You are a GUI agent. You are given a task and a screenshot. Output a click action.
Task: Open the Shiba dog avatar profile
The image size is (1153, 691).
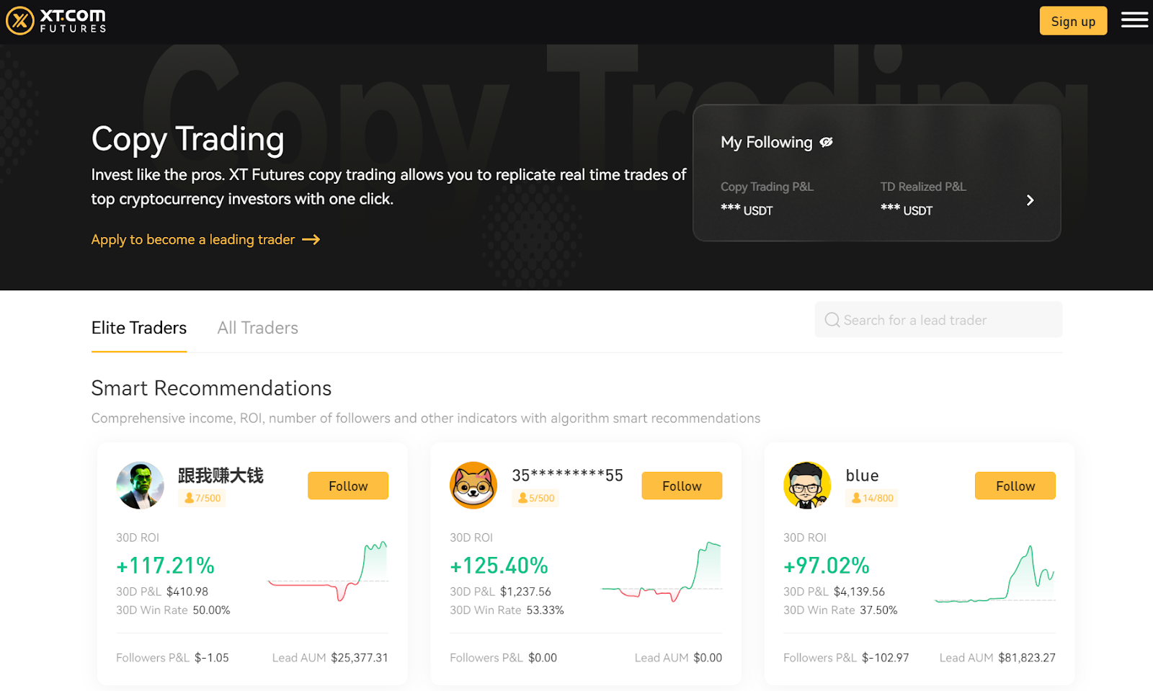click(x=473, y=485)
